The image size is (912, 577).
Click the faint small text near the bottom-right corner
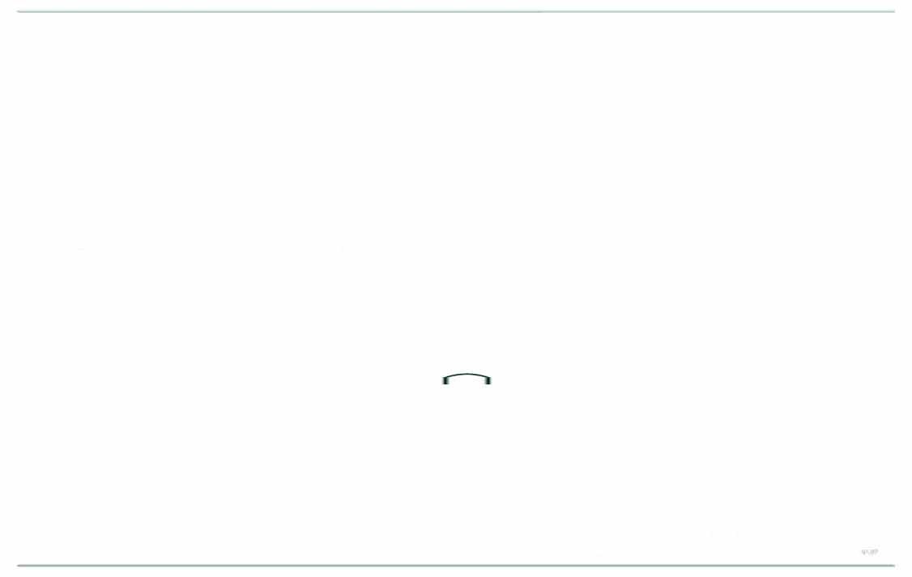pyautogui.click(x=870, y=552)
